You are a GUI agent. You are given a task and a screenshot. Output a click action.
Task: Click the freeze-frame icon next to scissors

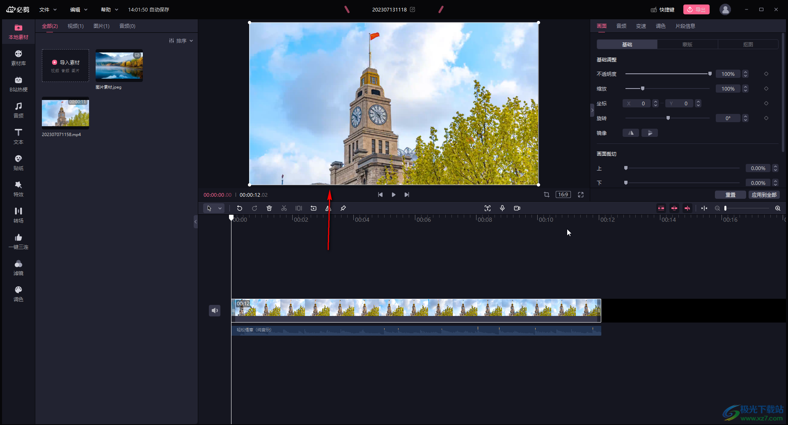click(299, 208)
